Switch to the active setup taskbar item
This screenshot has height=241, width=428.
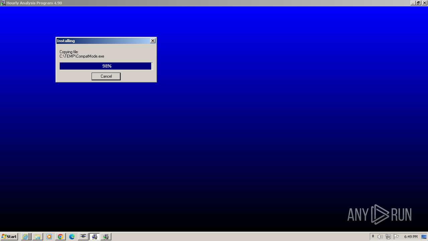coord(95,237)
